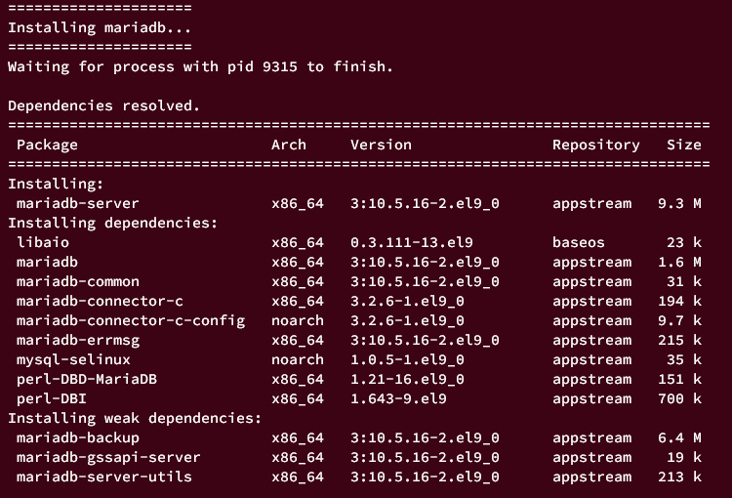Viewport: 732px width, 498px height.
Task: Click the "Installing weak dependencies:" heading
Action: 135,418
